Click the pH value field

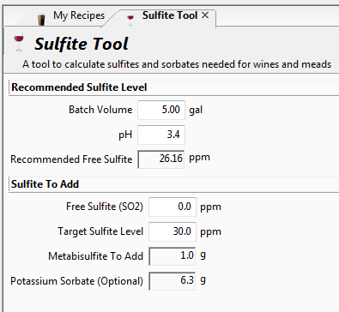click(161, 135)
